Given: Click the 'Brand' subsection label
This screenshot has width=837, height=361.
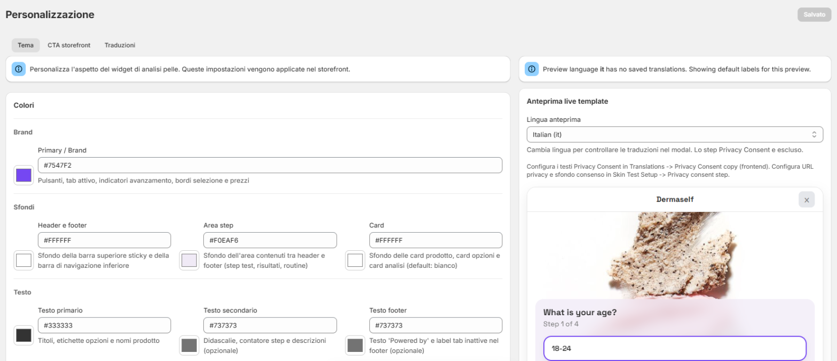Looking at the screenshot, I should click(x=23, y=132).
